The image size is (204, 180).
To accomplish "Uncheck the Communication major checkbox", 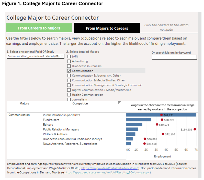I will coord(69,71).
